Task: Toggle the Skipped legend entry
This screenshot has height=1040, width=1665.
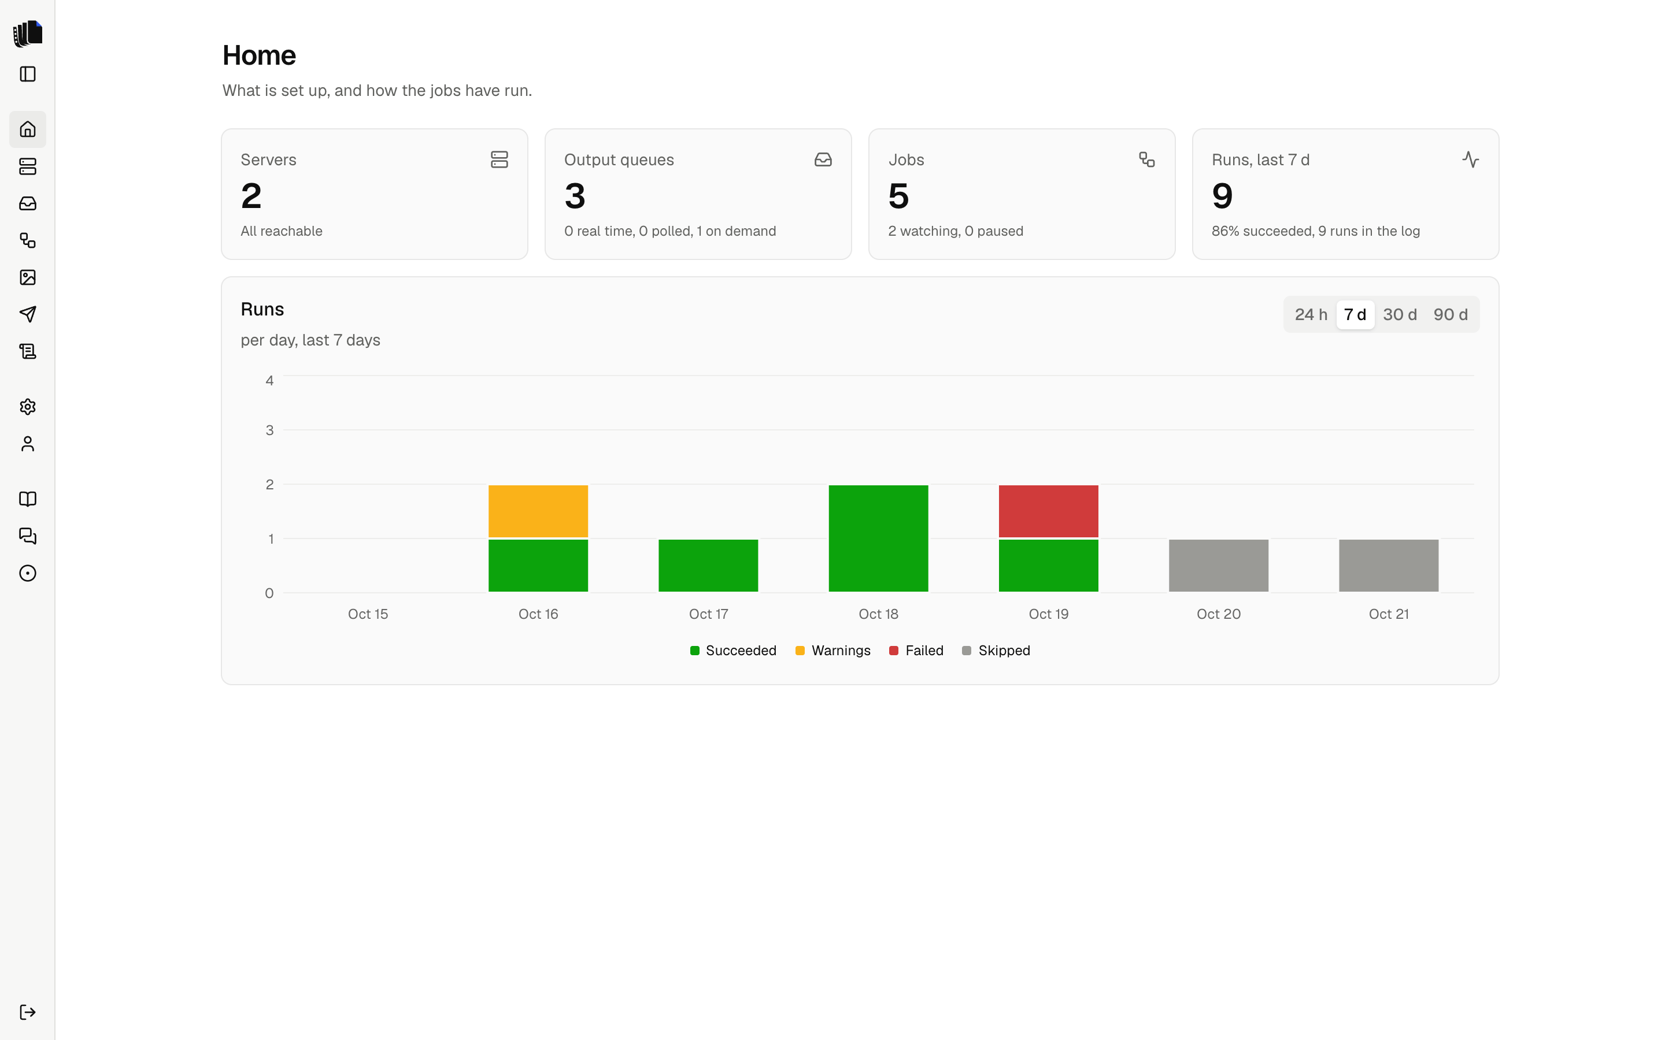Action: [996, 651]
